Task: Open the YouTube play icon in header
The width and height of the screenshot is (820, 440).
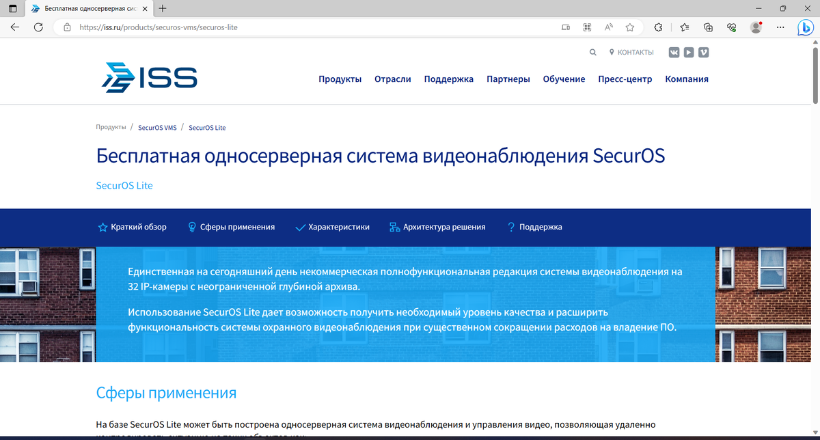Action: (689, 53)
